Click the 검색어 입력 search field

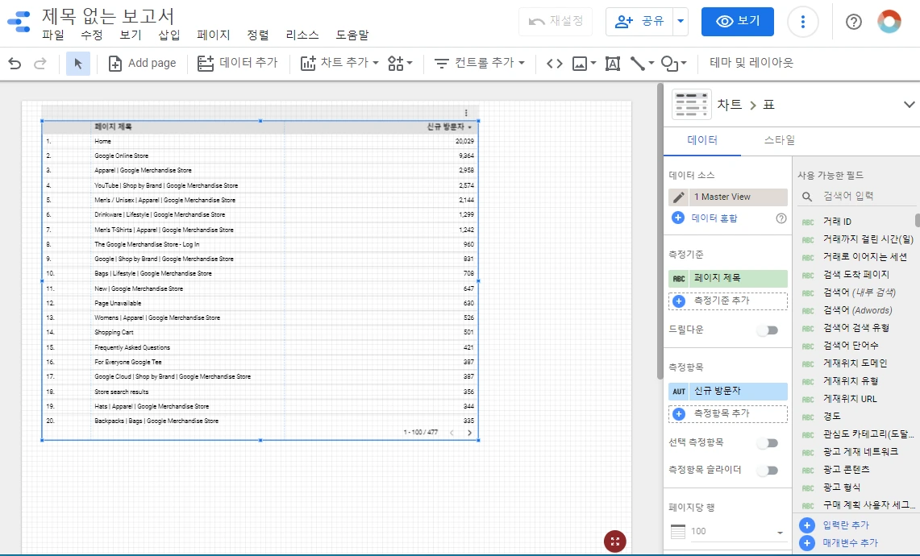coord(856,196)
